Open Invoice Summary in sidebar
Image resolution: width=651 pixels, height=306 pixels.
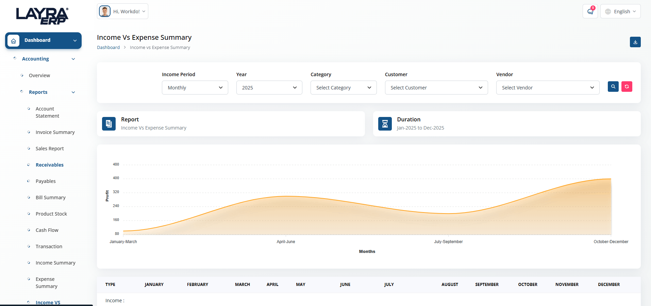point(55,132)
